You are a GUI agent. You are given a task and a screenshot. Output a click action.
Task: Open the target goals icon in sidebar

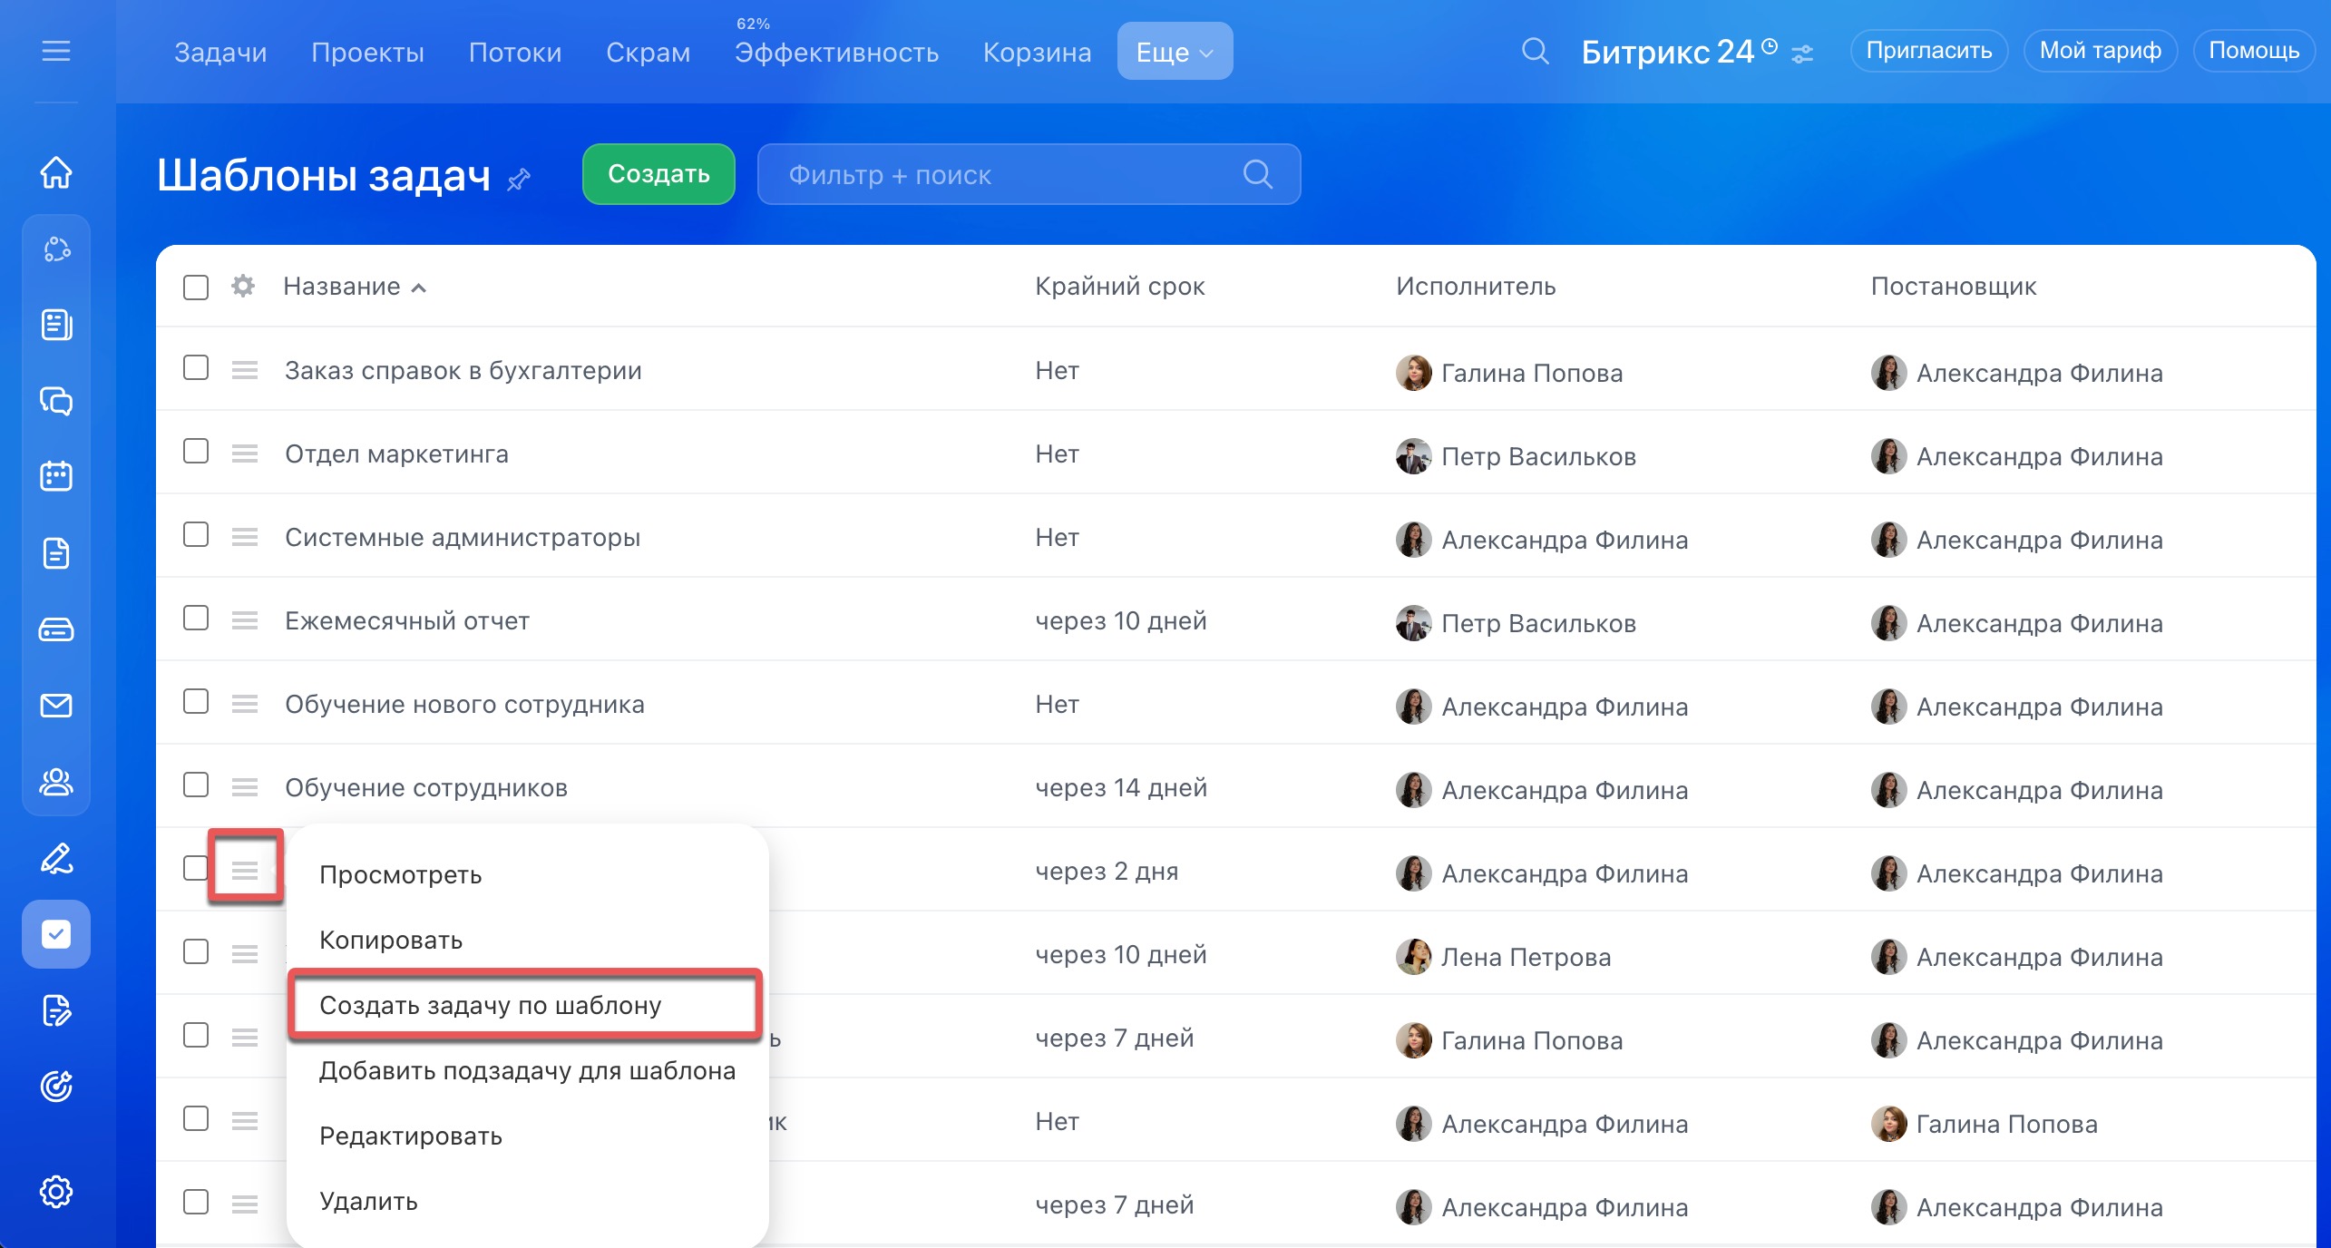coord(56,1086)
